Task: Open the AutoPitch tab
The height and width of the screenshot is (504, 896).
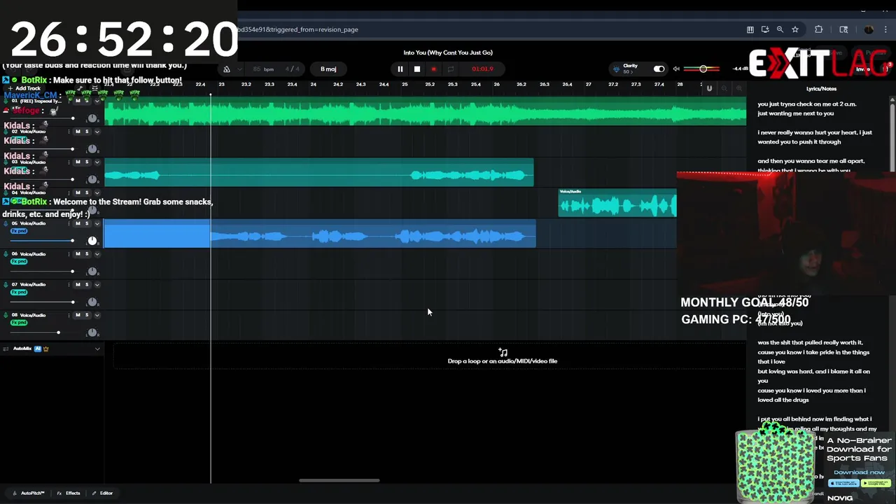Action: click(x=28, y=493)
